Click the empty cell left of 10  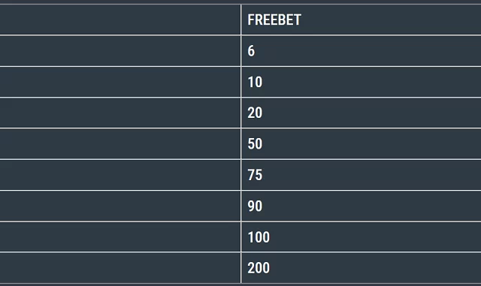[120, 82]
